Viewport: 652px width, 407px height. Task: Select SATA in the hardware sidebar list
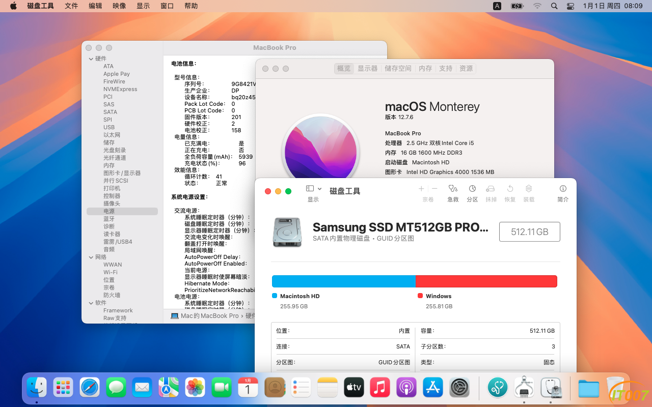click(110, 112)
